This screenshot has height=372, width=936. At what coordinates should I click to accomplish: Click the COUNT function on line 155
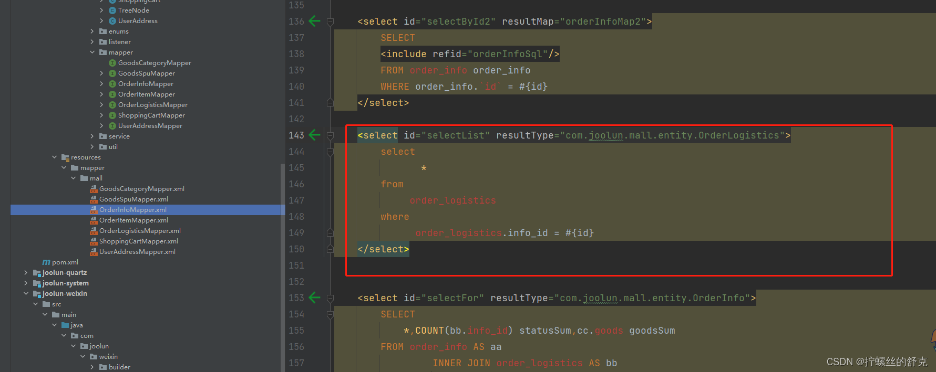(x=429, y=331)
